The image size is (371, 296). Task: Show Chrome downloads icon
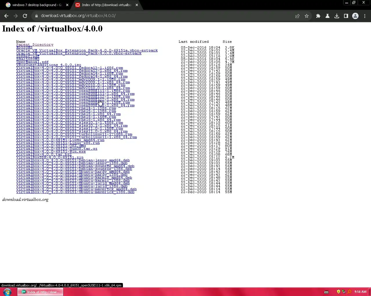[337, 16]
